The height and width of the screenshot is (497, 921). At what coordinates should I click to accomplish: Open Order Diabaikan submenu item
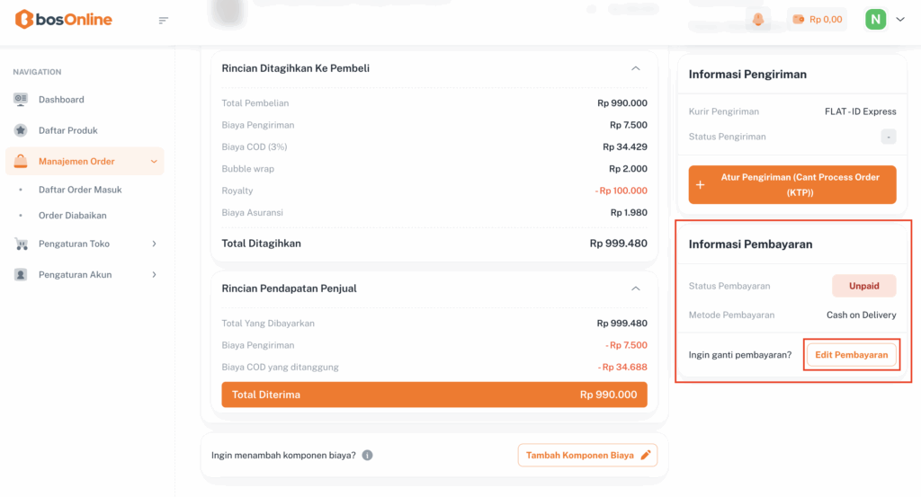pyautogui.click(x=73, y=216)
